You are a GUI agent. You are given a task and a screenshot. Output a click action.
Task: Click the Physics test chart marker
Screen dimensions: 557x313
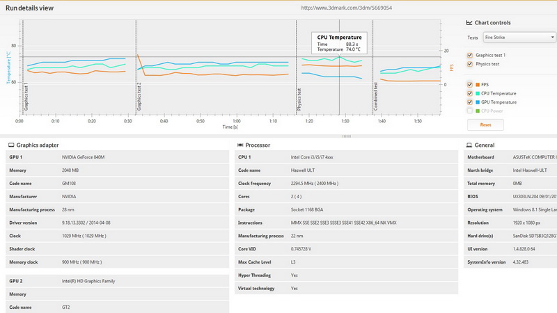[299, 99]
